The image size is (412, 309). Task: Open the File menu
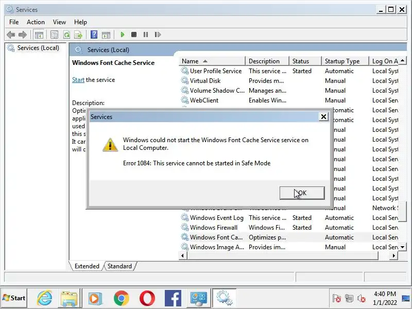pos(14,22)
